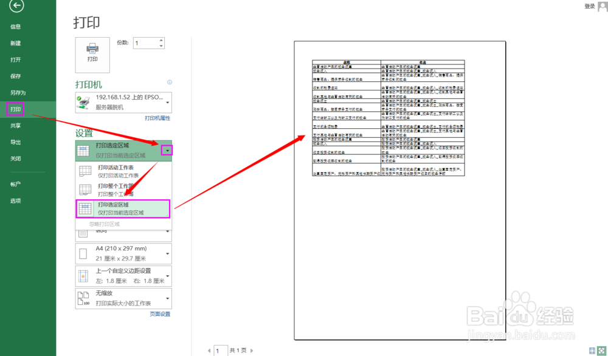
Task: Go back with the circled arrow icon
Action: click(x=16, y=5)
